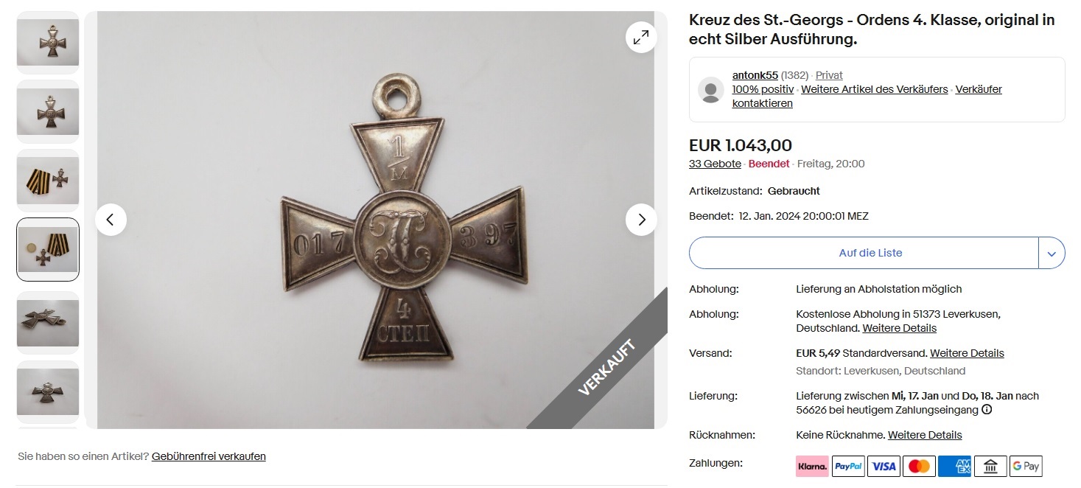Image resolution: width=1081 pixels, height=488 pixels.
Task: Show the first cross thumbnail
Action: click(48, 43)
